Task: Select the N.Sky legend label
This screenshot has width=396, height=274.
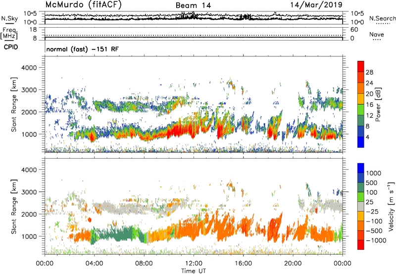Action: tap(9, 18)
